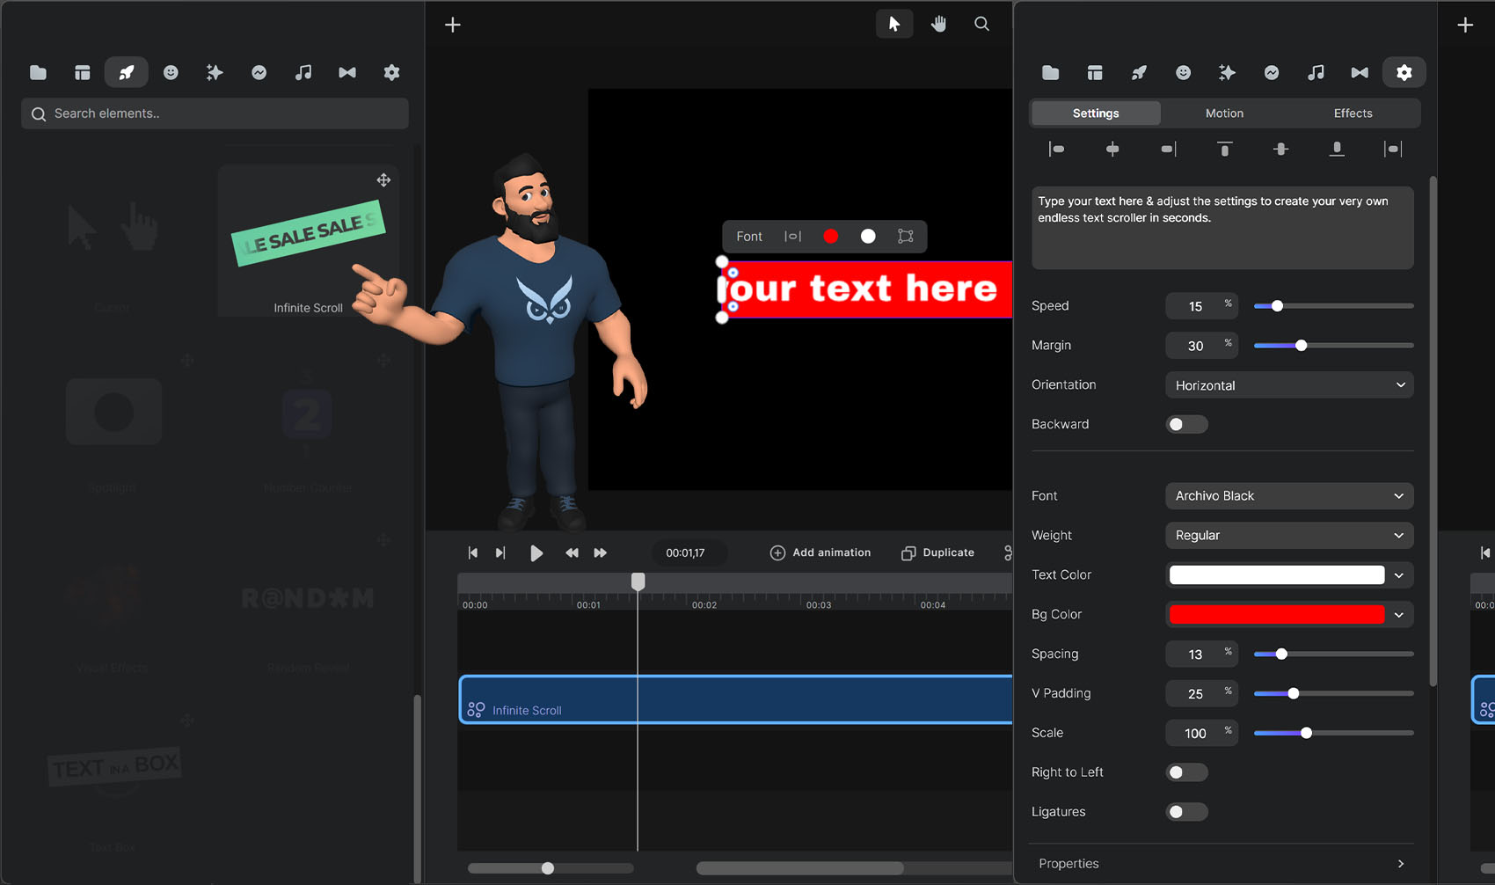Open the emoji elements icon in left panel
This screenshot has height=885, width=1495.
[171, 73]
